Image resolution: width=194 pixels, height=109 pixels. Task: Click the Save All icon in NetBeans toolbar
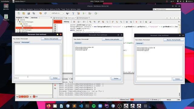pos(34,13)
